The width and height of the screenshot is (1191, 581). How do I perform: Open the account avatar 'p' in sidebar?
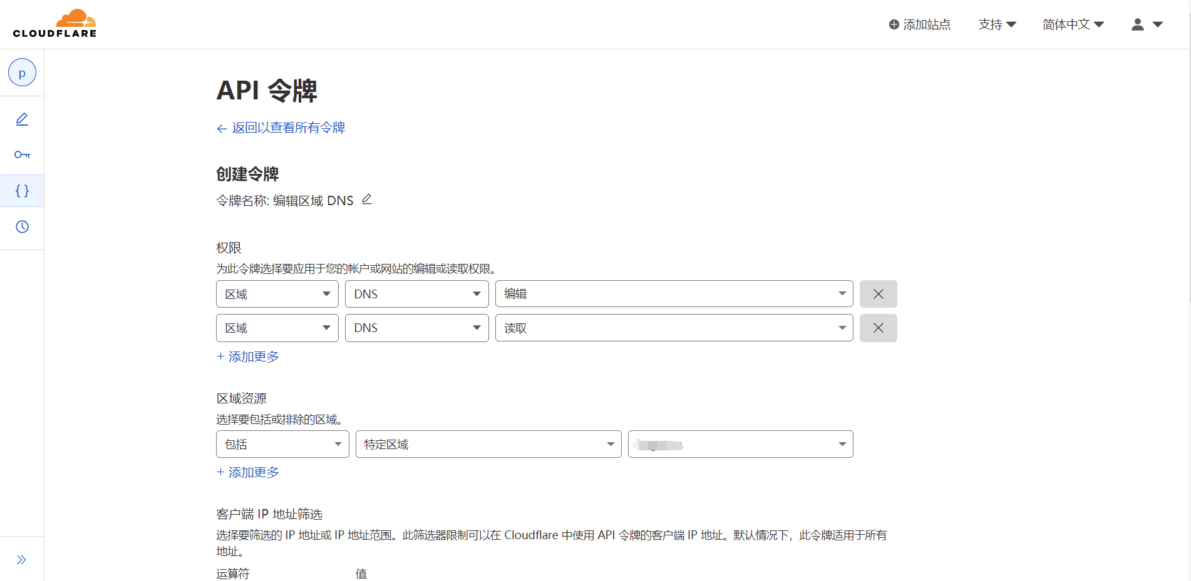pos(22,73)
